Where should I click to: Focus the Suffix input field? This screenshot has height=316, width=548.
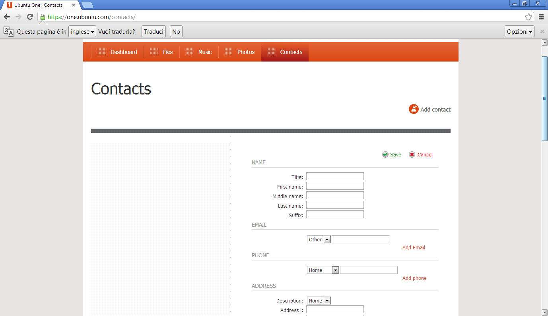[x=335, y=214]
